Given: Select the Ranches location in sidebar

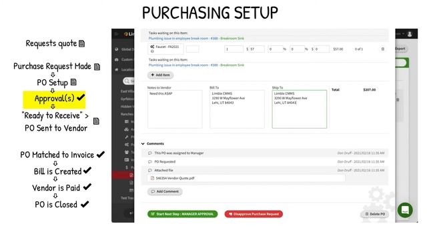Looking at the screenshot, I should [127, 114].
